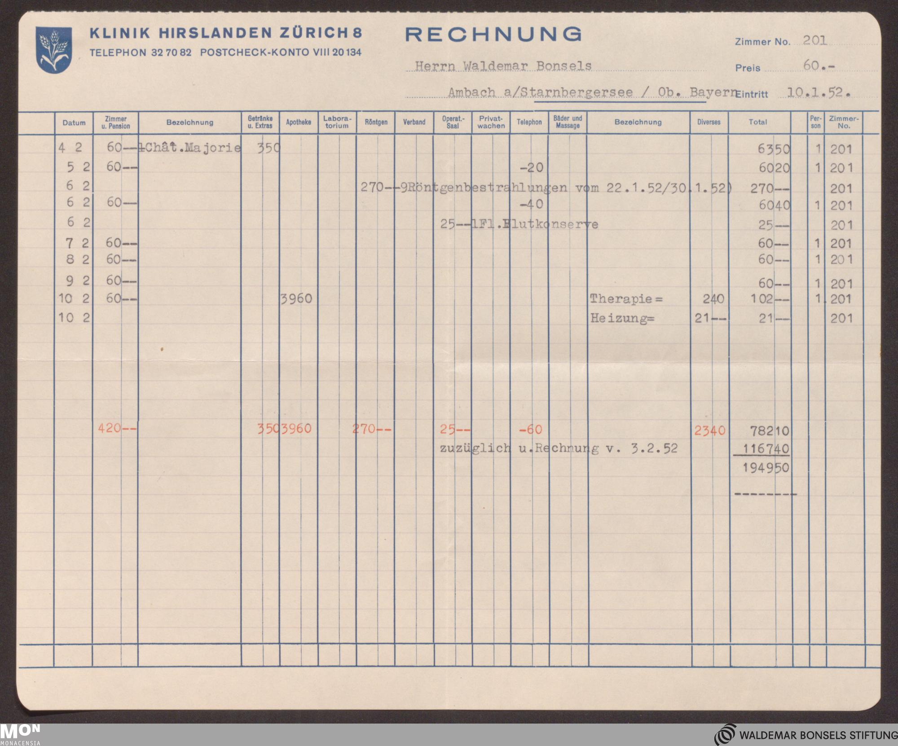Select the red Diverses subtotal "2340"
Screen dimensions: 898x746
(x=710, y=431)
